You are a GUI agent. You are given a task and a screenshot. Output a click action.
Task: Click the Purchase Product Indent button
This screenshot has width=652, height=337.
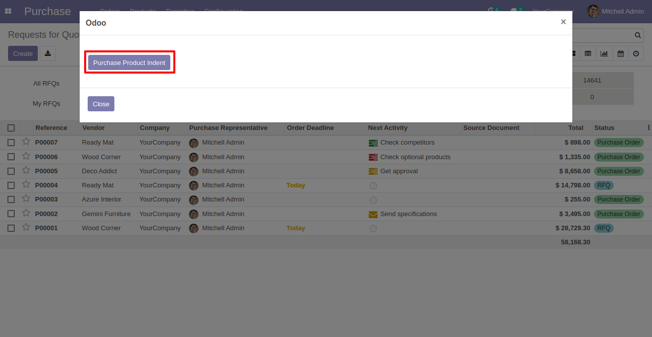129,62
